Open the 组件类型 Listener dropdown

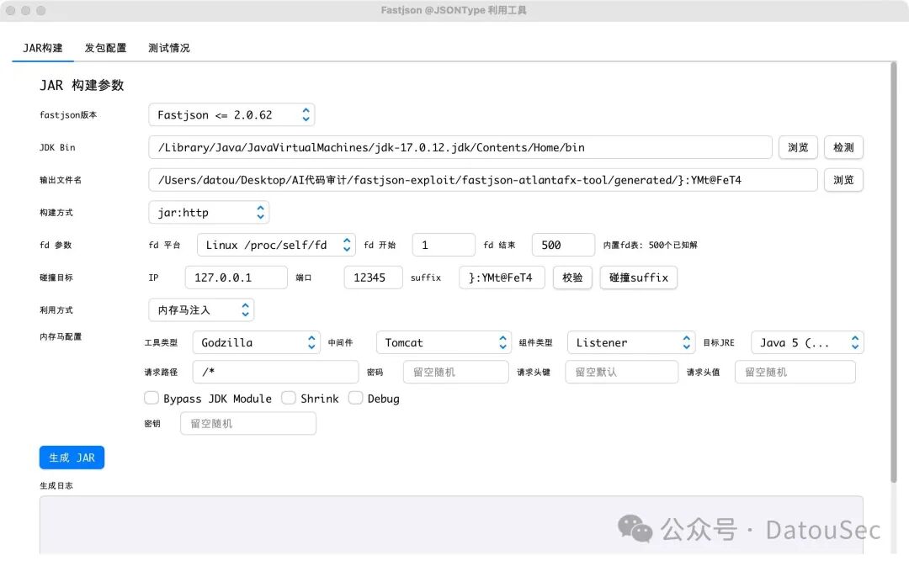coord(630,342)
